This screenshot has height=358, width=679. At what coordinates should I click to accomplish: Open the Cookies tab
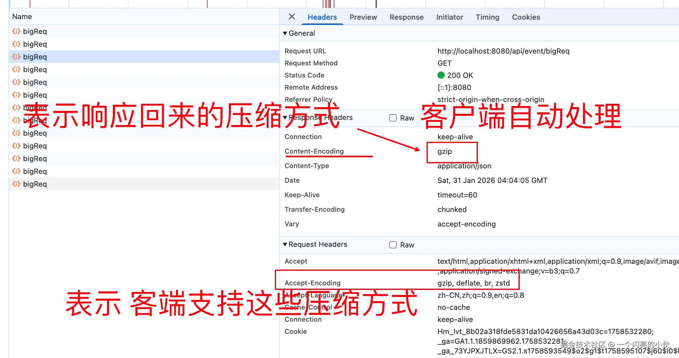526,17
